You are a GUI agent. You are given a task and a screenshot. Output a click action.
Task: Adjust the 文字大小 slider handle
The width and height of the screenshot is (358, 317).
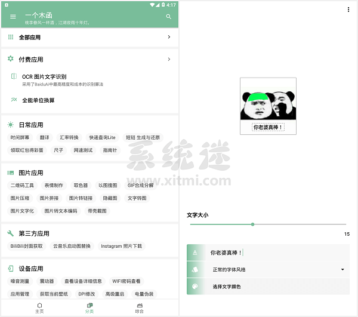tap(252, 224)
